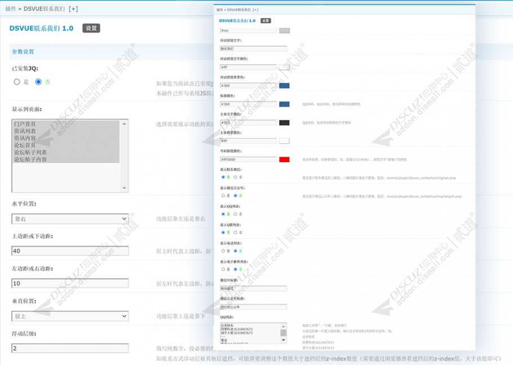Image resolution: width=513 pixels, height=365 pixels.
Task: Open the red swatch for 号码前缀颜色
Action: click(284, 159)
